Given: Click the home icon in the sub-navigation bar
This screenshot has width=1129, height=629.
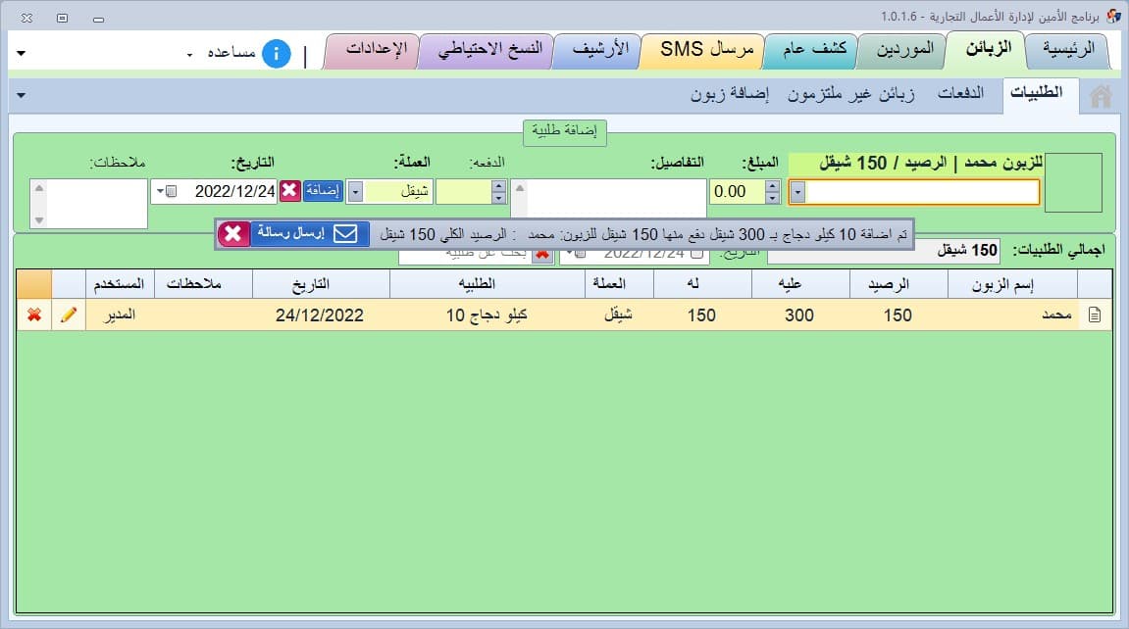Looking at the screenshot, I should click(1101, 96).
